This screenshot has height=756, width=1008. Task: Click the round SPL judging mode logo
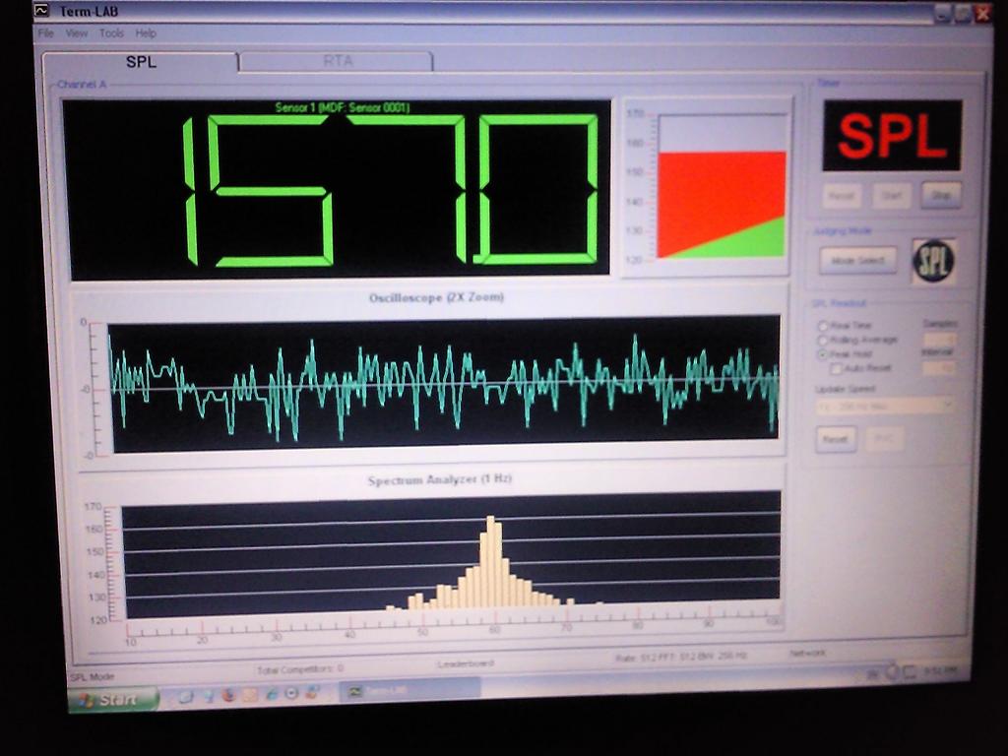(x=933, y=261)
